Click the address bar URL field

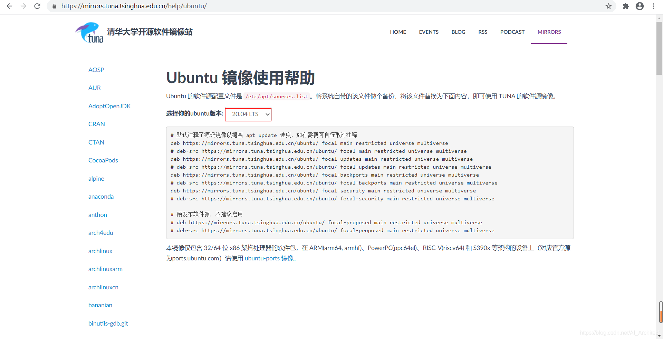point(331,6)
